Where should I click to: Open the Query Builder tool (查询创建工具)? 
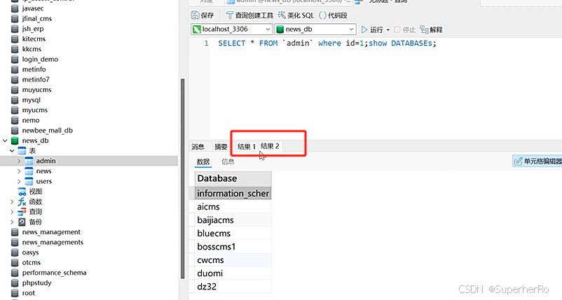[249, 15]
